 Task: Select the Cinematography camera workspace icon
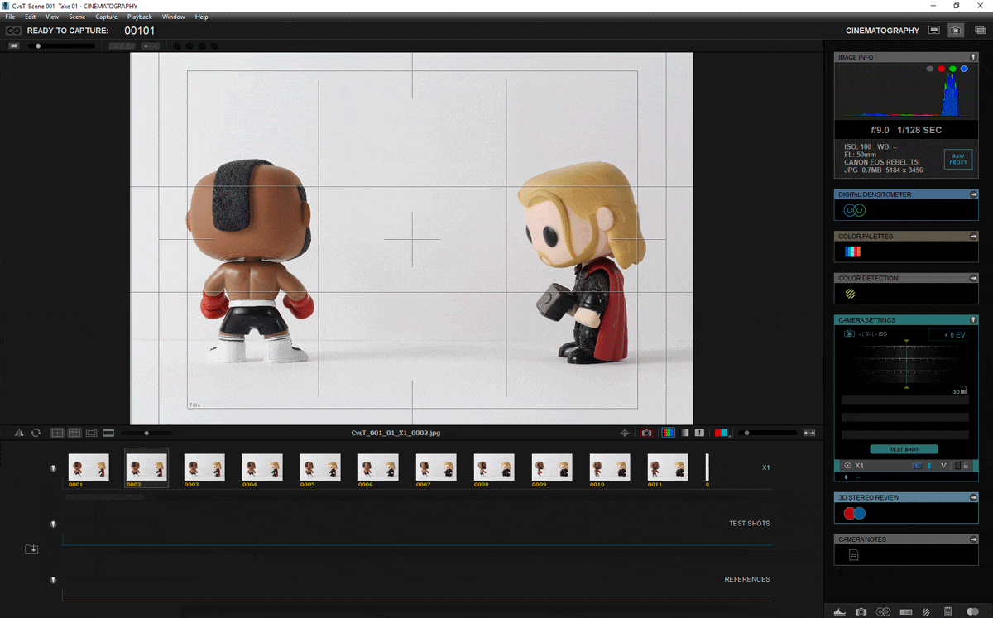point(956,30)
